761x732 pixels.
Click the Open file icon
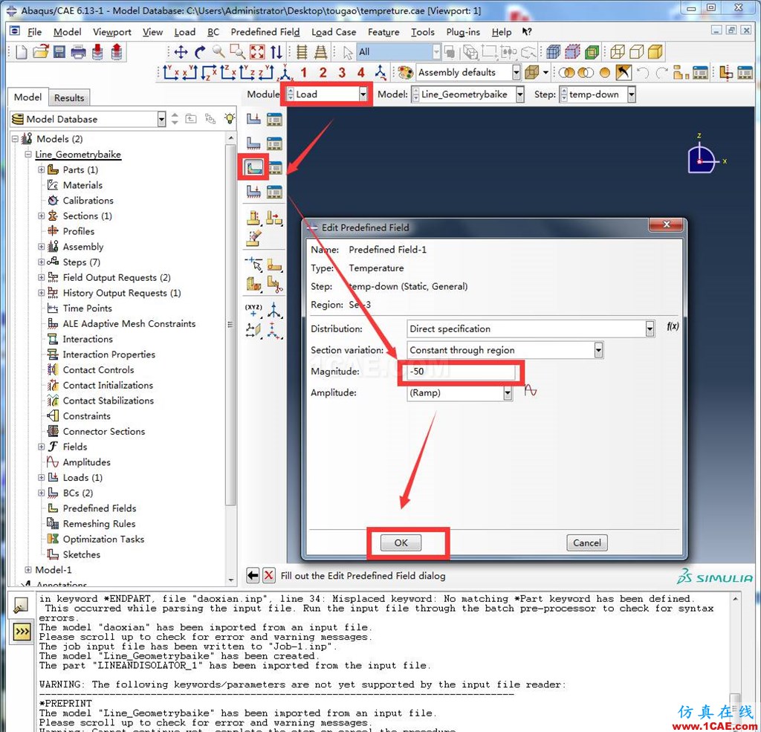41,51
